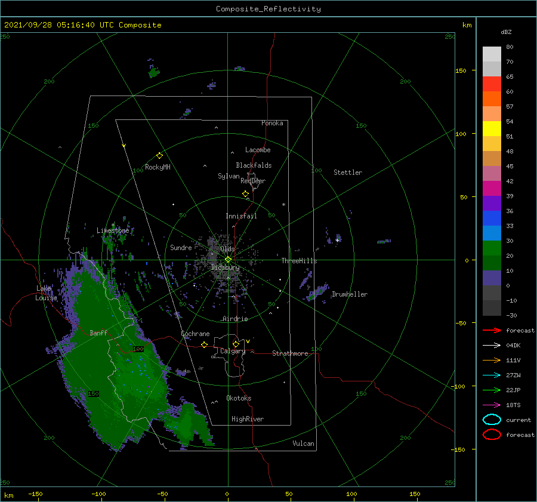The width and height of the screenshot is (537, 502).
Task: Click the Olds label
Action: [x=227, y=249]
